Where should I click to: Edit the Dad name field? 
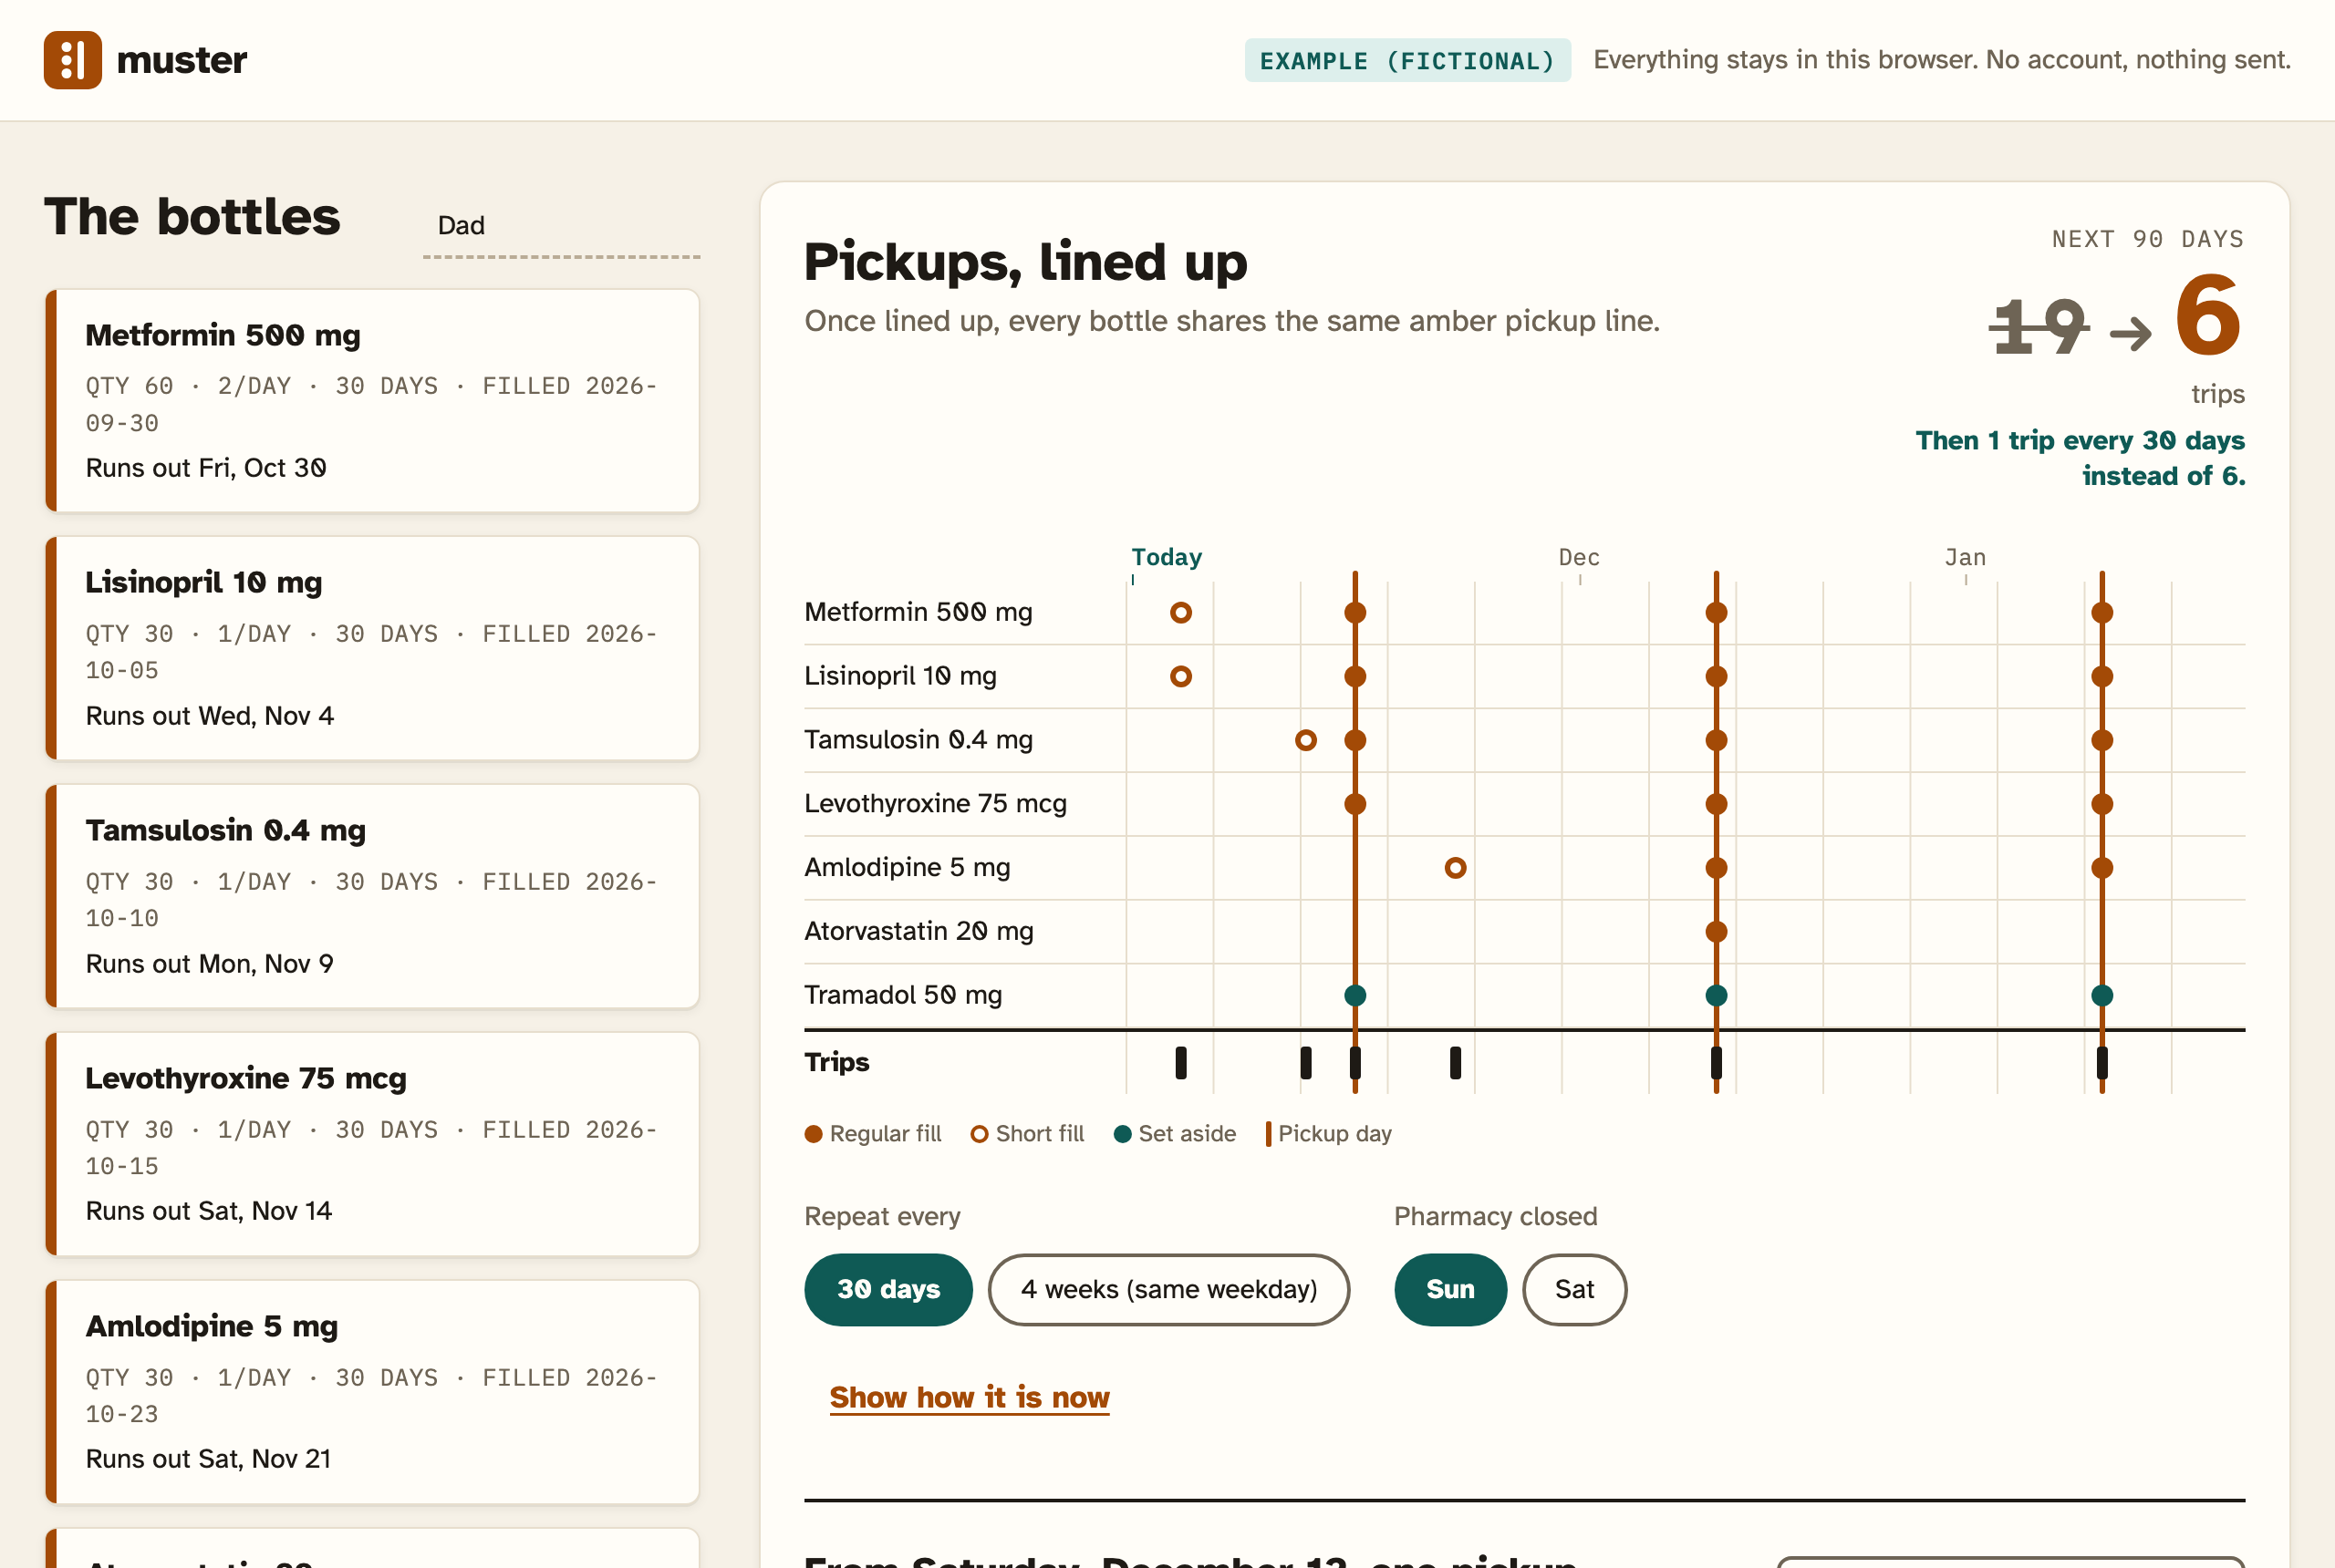tap(561, 226)
